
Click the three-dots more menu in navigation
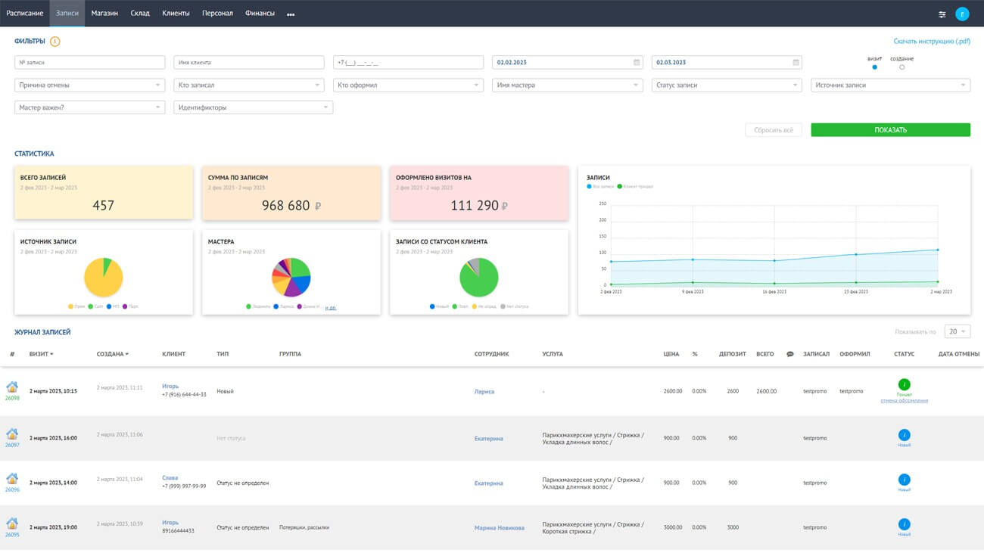291,14
